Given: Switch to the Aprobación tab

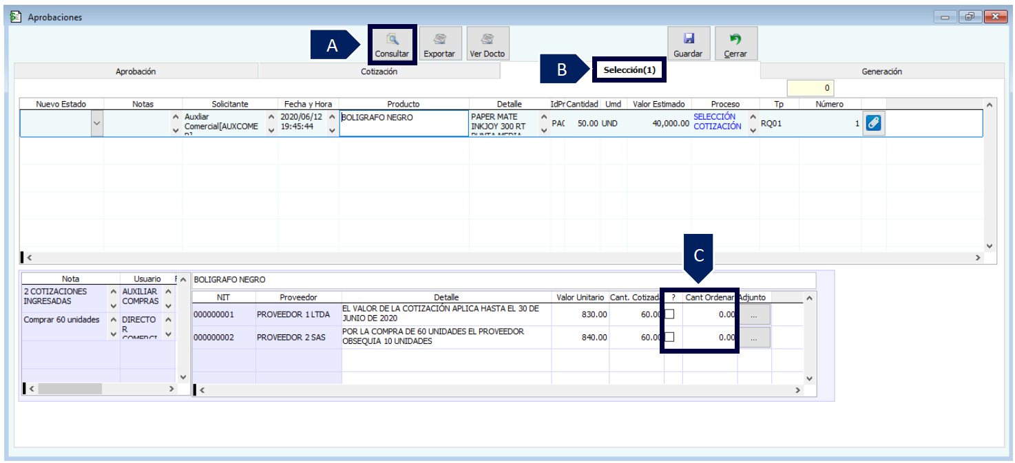Looking at the screenshot, I should coord(136,72).
